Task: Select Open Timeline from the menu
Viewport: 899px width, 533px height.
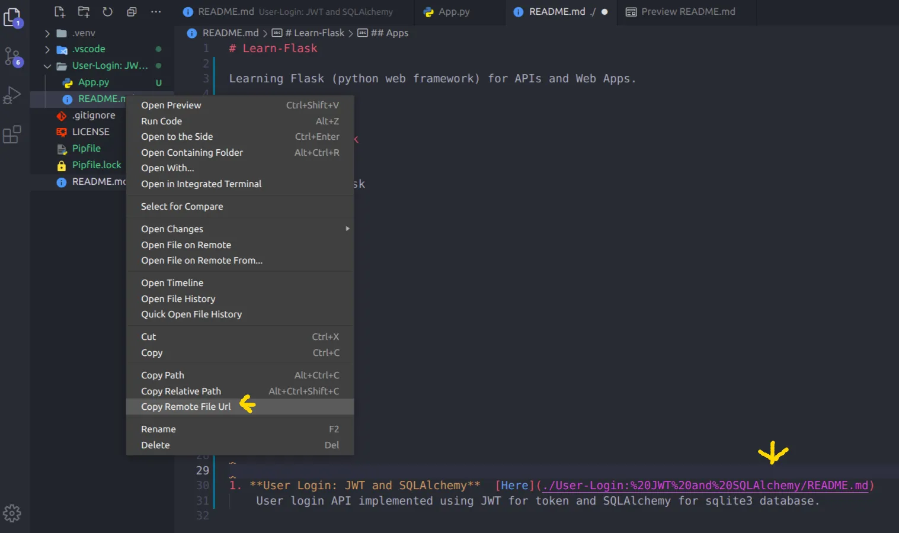Action: pyautogui.click(x=240, y=283)
